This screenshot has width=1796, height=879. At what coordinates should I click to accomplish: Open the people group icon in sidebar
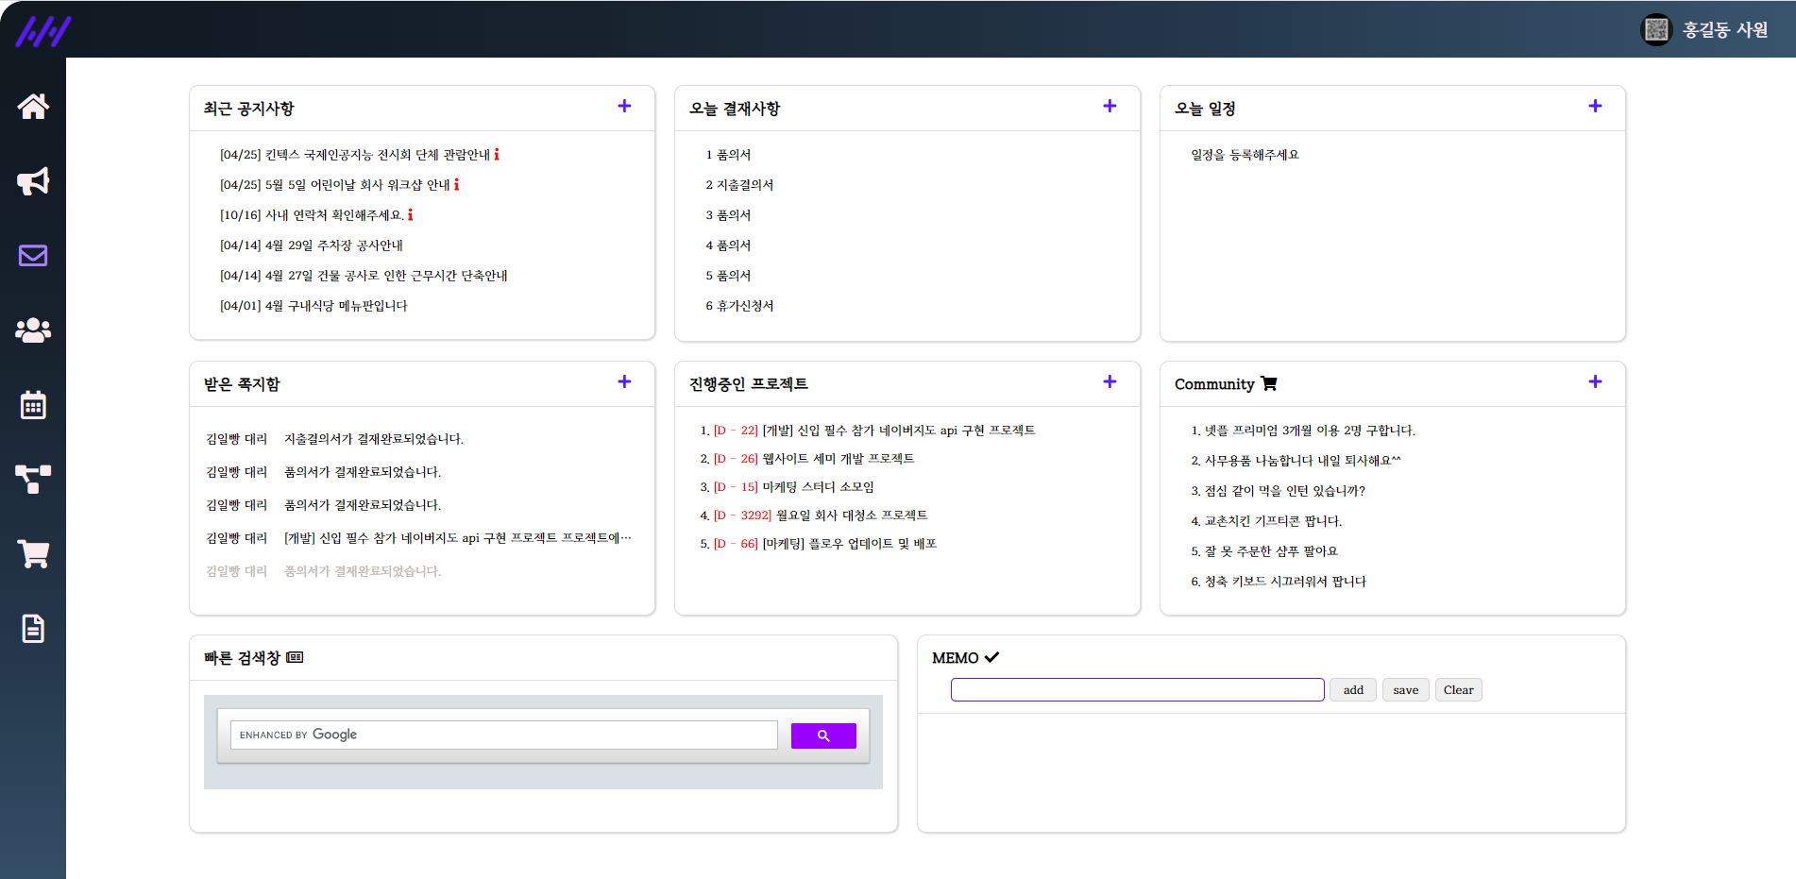33,330
